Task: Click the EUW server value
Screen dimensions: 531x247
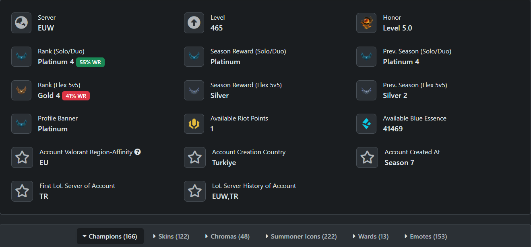Action: coord(46,28)
